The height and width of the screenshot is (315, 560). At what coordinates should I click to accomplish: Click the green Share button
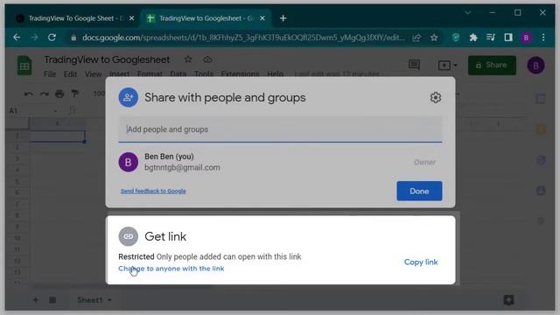click(492, 65)
